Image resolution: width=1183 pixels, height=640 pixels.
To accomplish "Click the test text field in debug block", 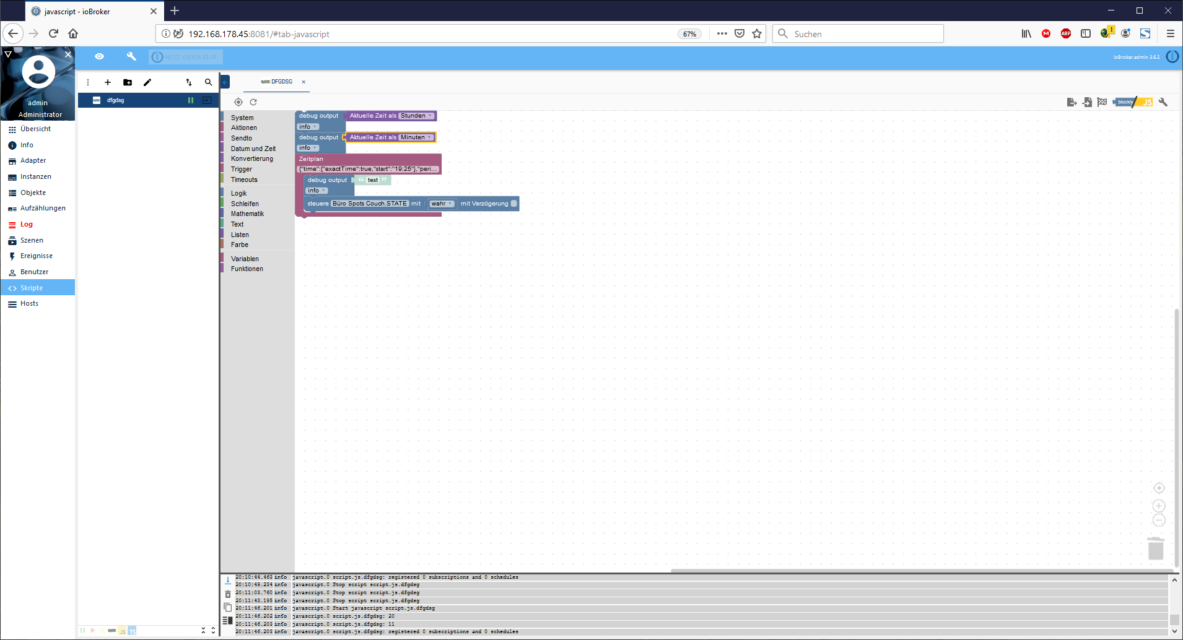I will point(373,180).
